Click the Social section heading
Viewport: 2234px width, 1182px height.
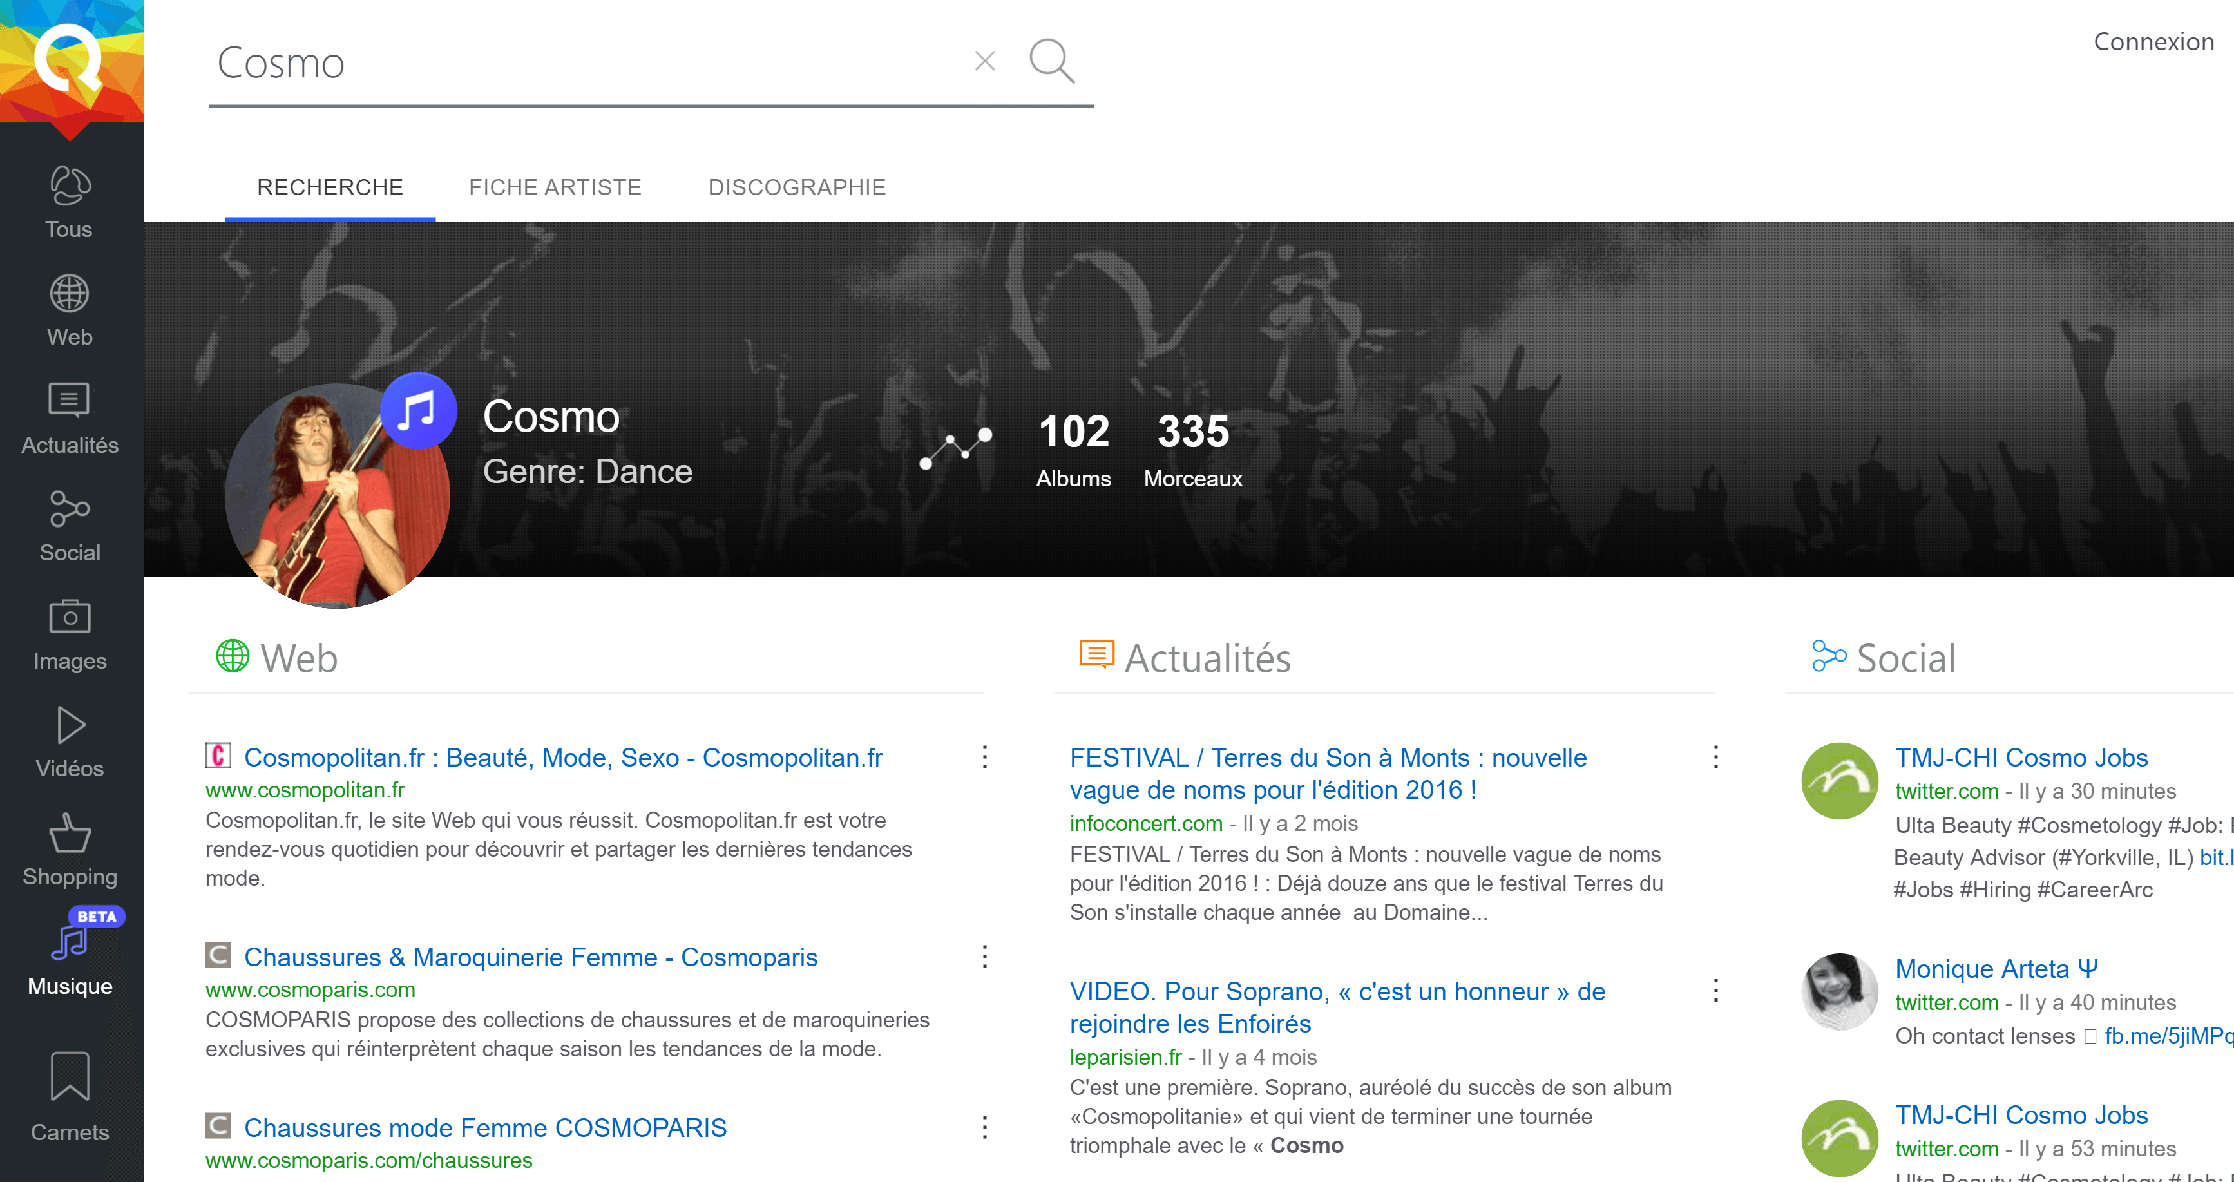click(1906, 658)
